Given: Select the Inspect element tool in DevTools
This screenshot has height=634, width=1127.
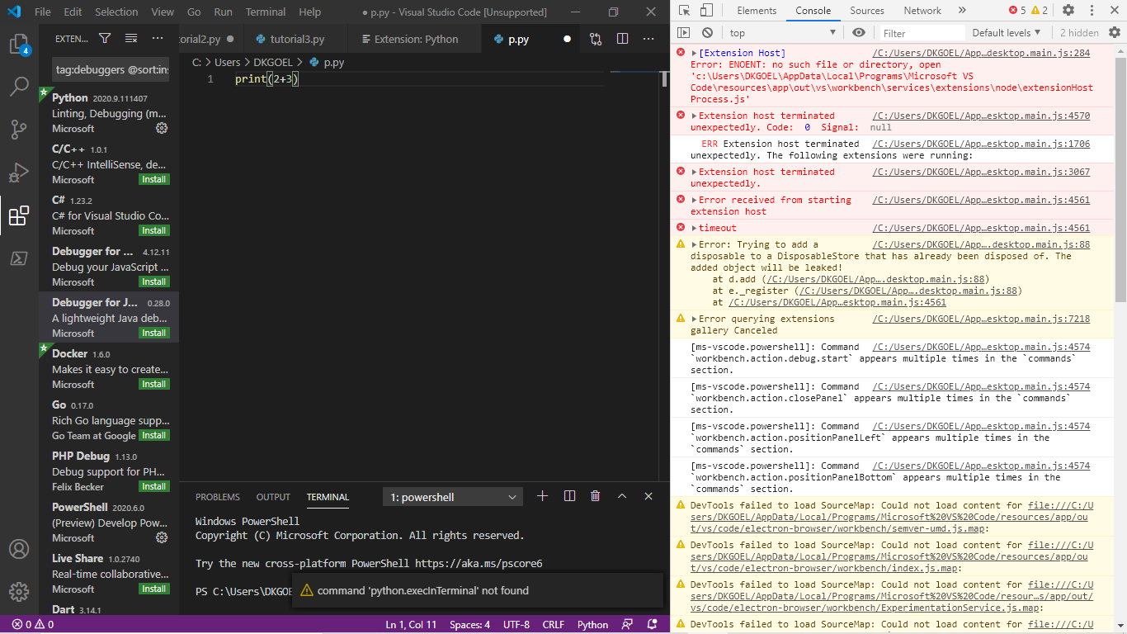Looking at the screenshot, I should pos(683,10).
